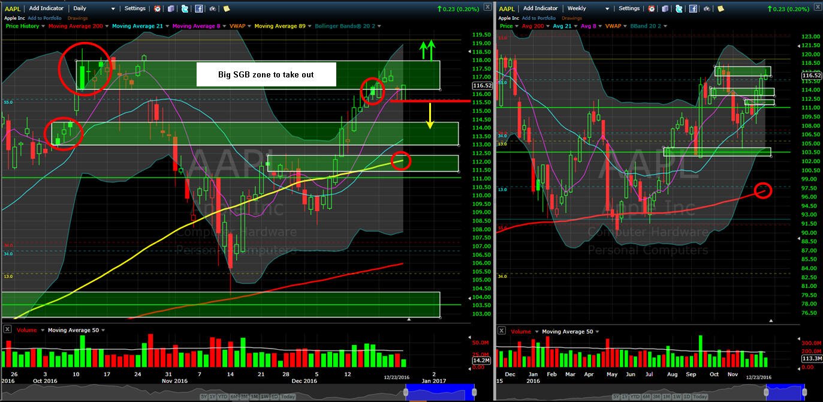Close the Weekly chart Volume panel
This screenshot has height=402, width=823.
tap(502, 331)
